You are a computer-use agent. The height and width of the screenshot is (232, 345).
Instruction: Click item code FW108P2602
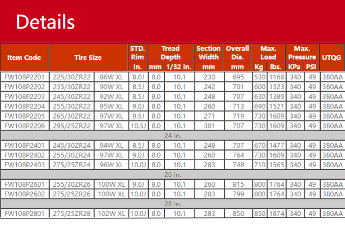click(x=24, y=193)
